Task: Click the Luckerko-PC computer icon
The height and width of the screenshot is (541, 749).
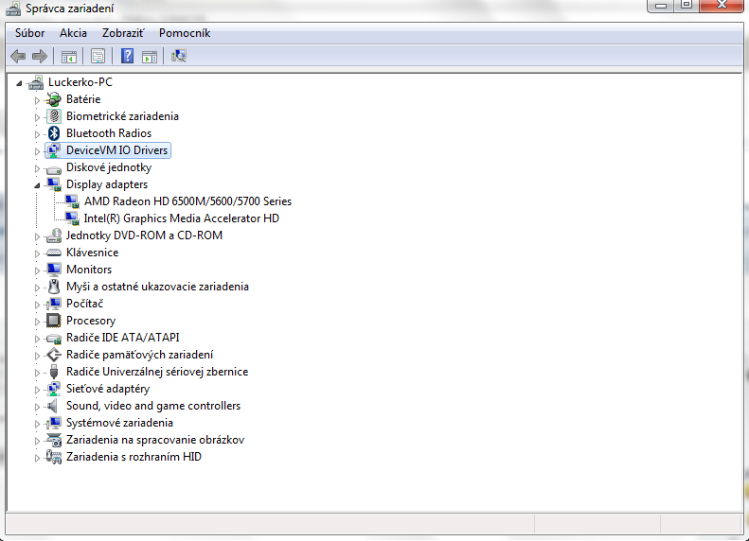Action: (x=36, y=82)
